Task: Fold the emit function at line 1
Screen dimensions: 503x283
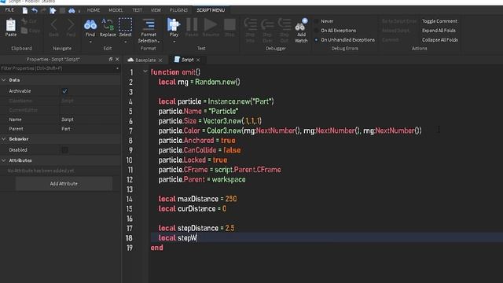Action: (x=145, y=72)
